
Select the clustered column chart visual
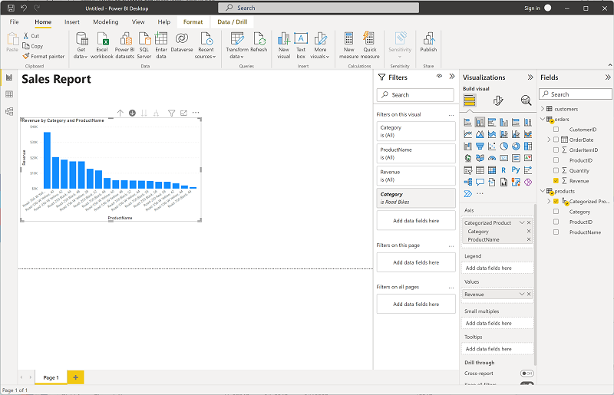coord(504,122)
